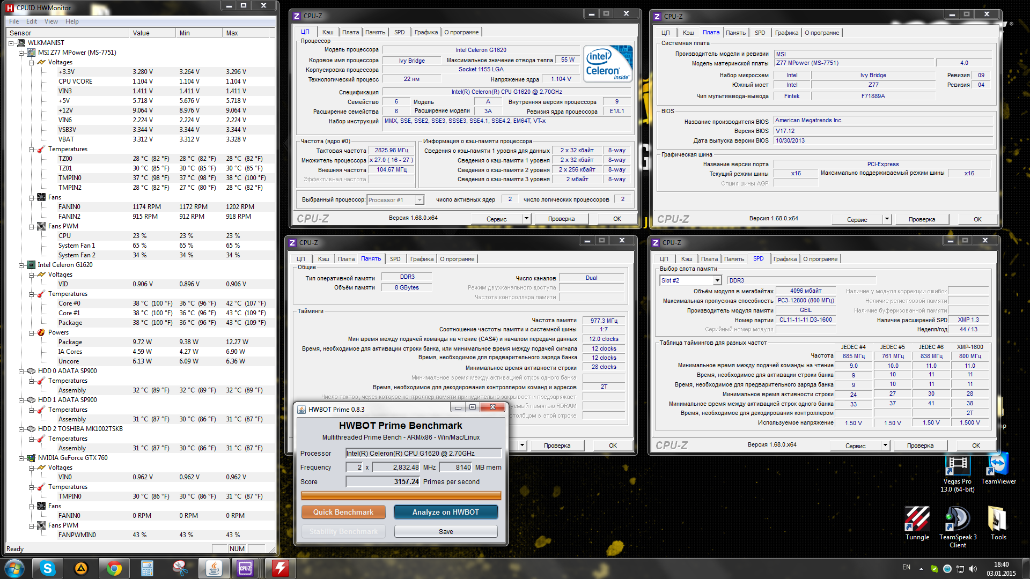The height and width of the screenshot is (579, 1030).
Task: Click the Frequency field showing 2,832.48
Action: pyautogui.click(x=396, y=467)
